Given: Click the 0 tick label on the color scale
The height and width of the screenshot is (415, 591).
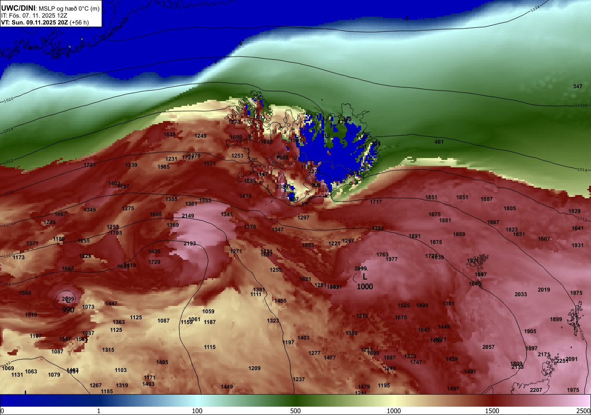Looking at the screenshot, I should pyautogui.click(x=2, y=411).
